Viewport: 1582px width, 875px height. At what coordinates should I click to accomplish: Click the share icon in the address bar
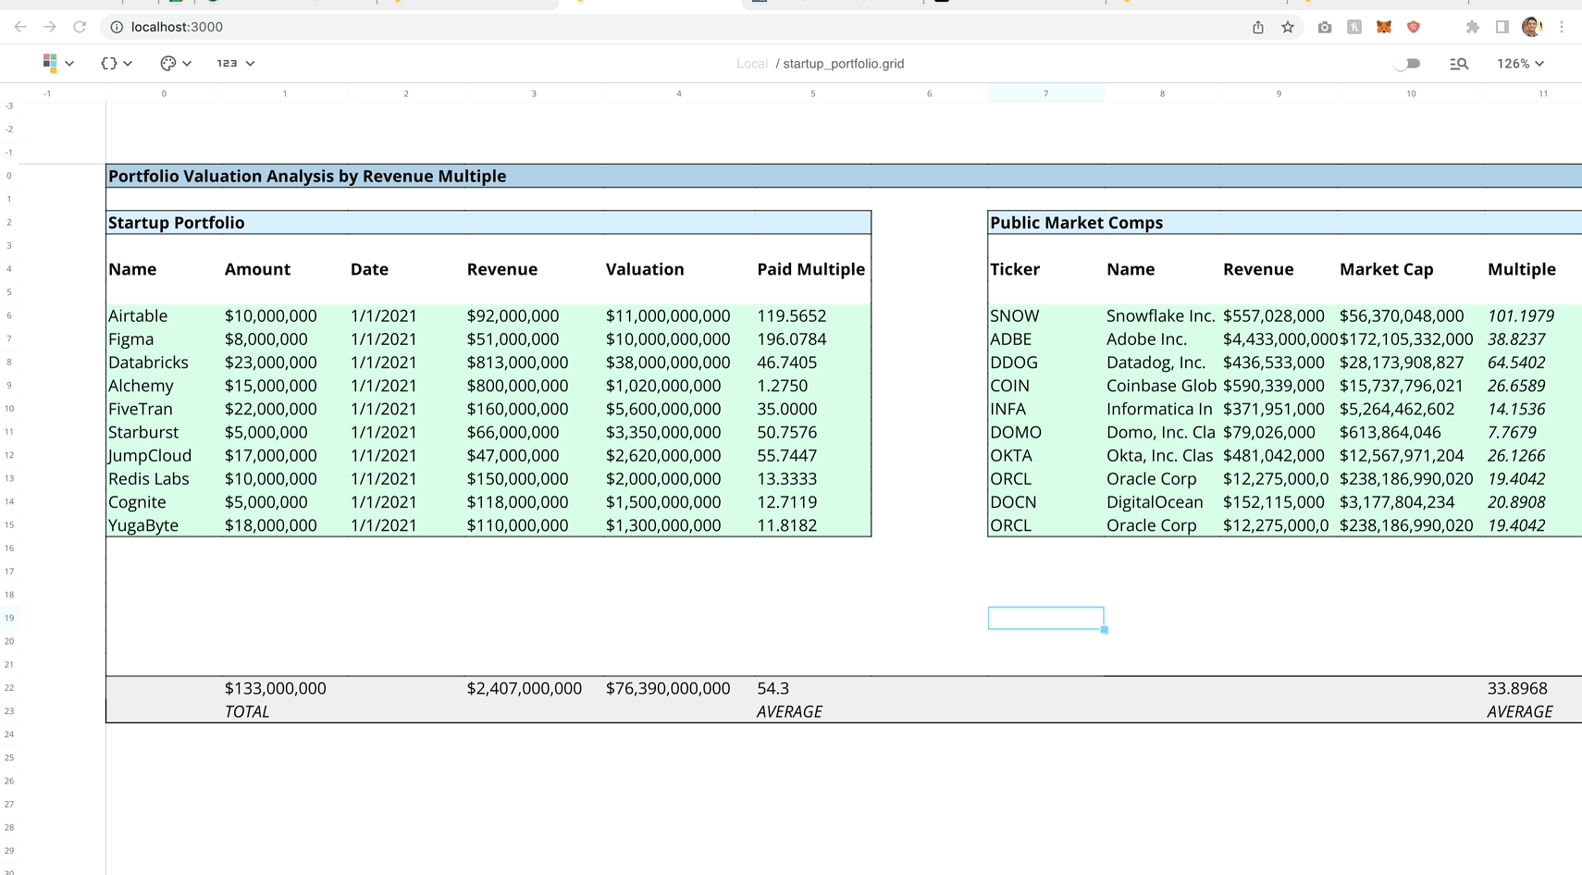(1257, 27)
